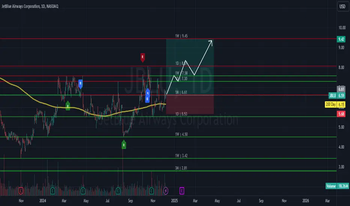Click the green R marker below the August low
Image resolution: width=350 pixels, height=206 pixels.
[x=124, y=145]
